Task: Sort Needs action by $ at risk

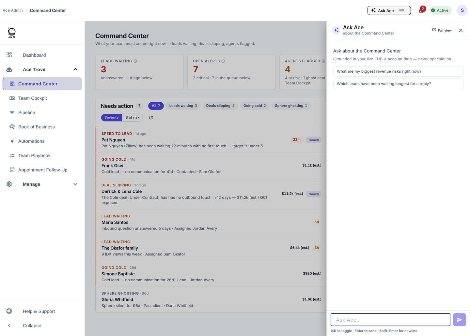Action: 132,117
